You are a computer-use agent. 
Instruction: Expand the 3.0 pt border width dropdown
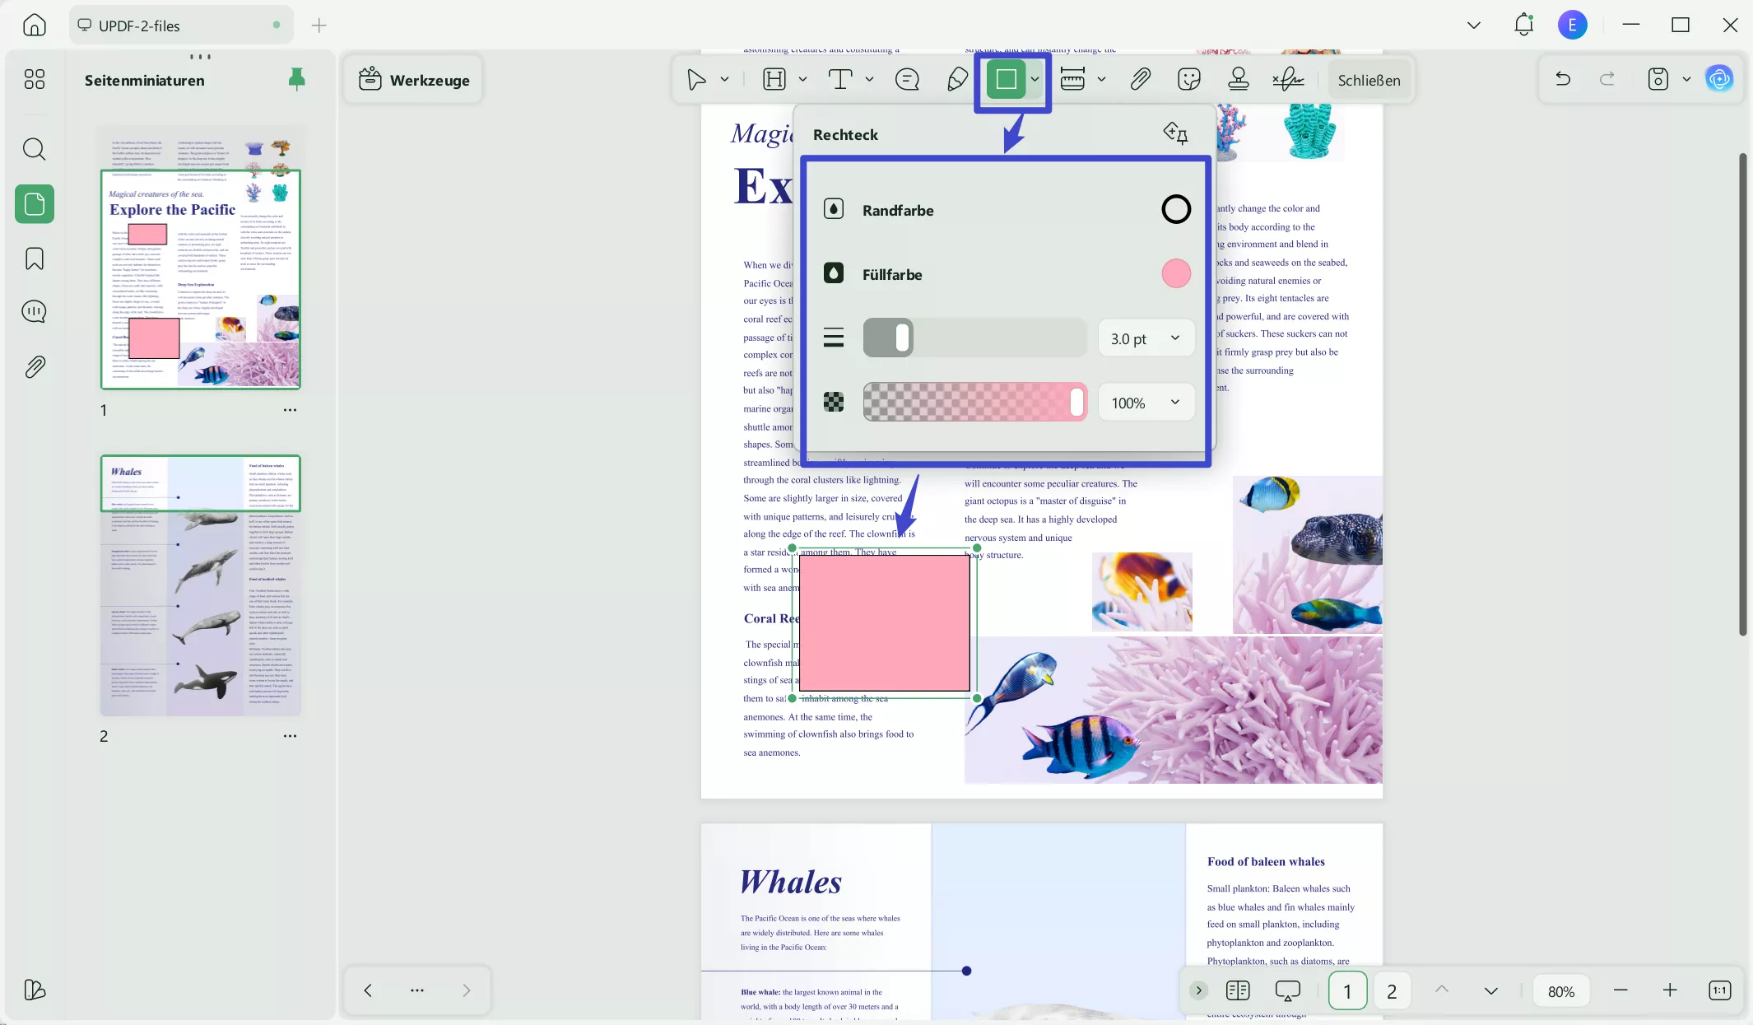pyautogui.click(x=1146, y=338)
